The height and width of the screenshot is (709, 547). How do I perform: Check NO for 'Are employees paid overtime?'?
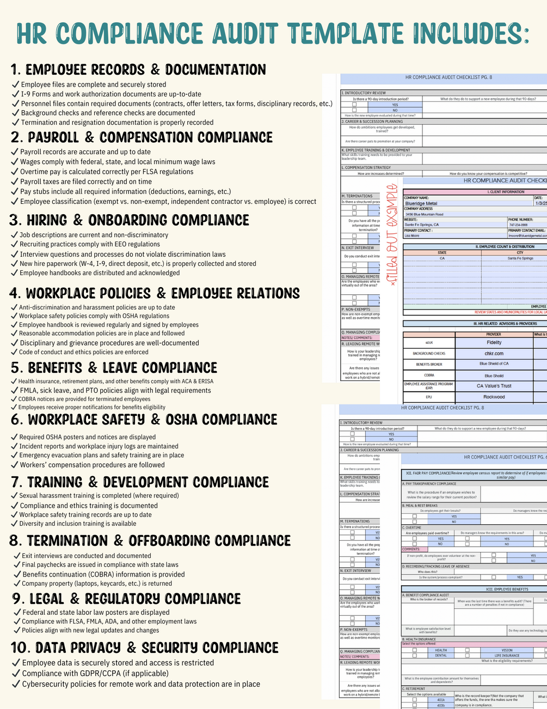(x=415, y=544)
